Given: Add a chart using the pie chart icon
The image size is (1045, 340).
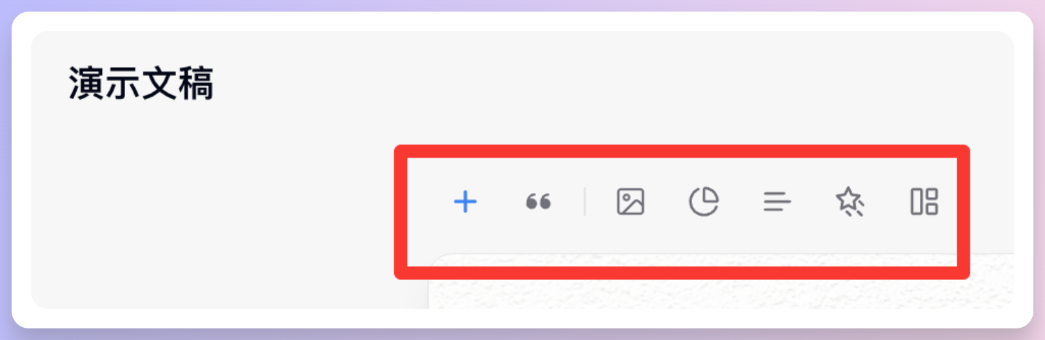Looking at the screenshot, I should pos(704,202).
